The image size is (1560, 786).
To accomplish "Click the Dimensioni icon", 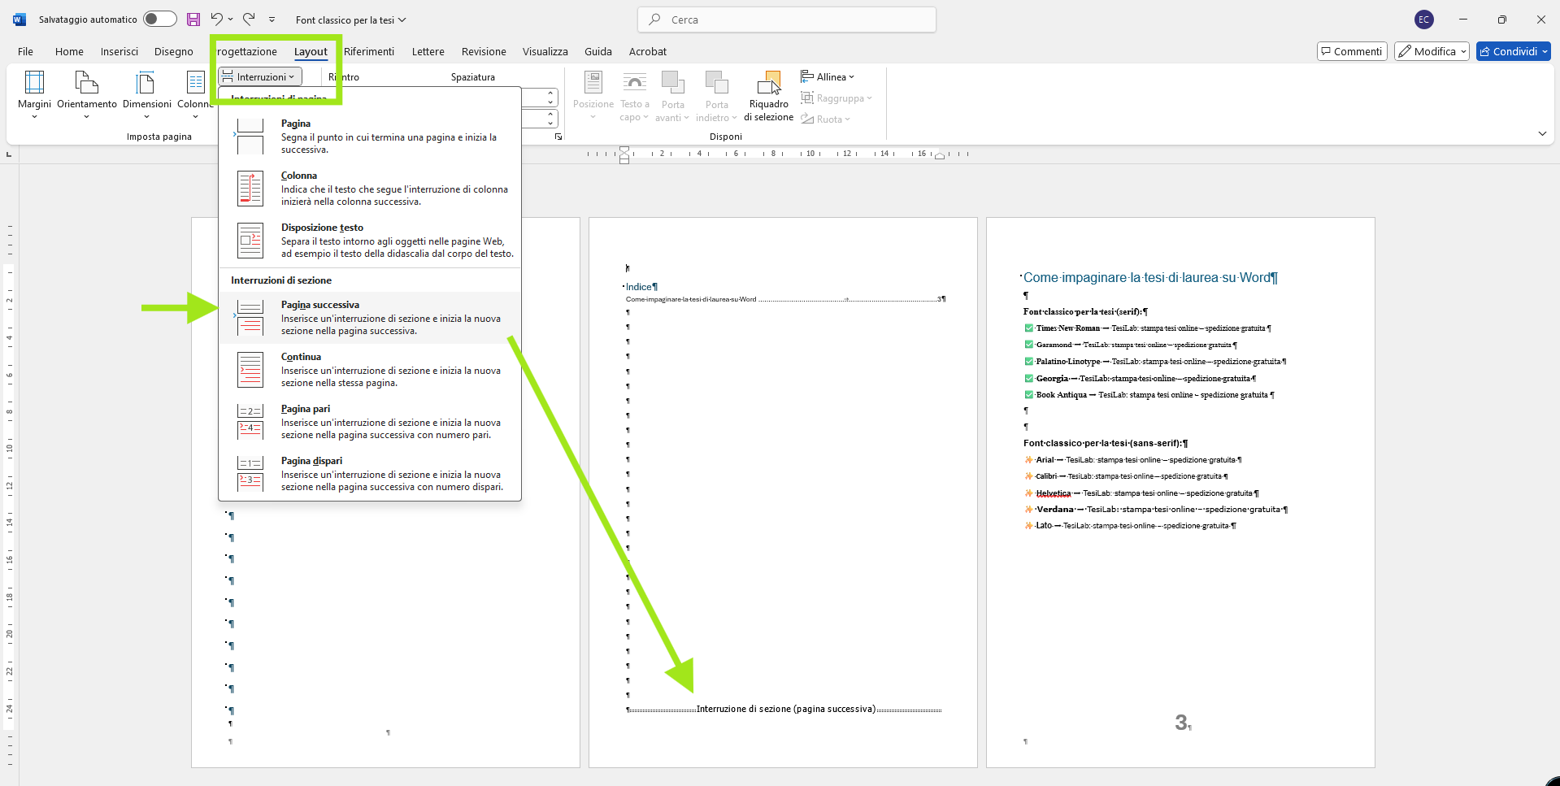I will point(146,94).
